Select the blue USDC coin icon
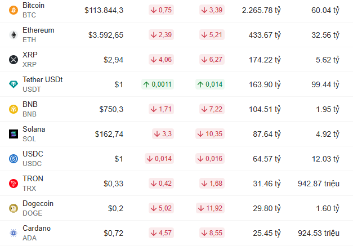353x246 pixels. tap(14, 159)
